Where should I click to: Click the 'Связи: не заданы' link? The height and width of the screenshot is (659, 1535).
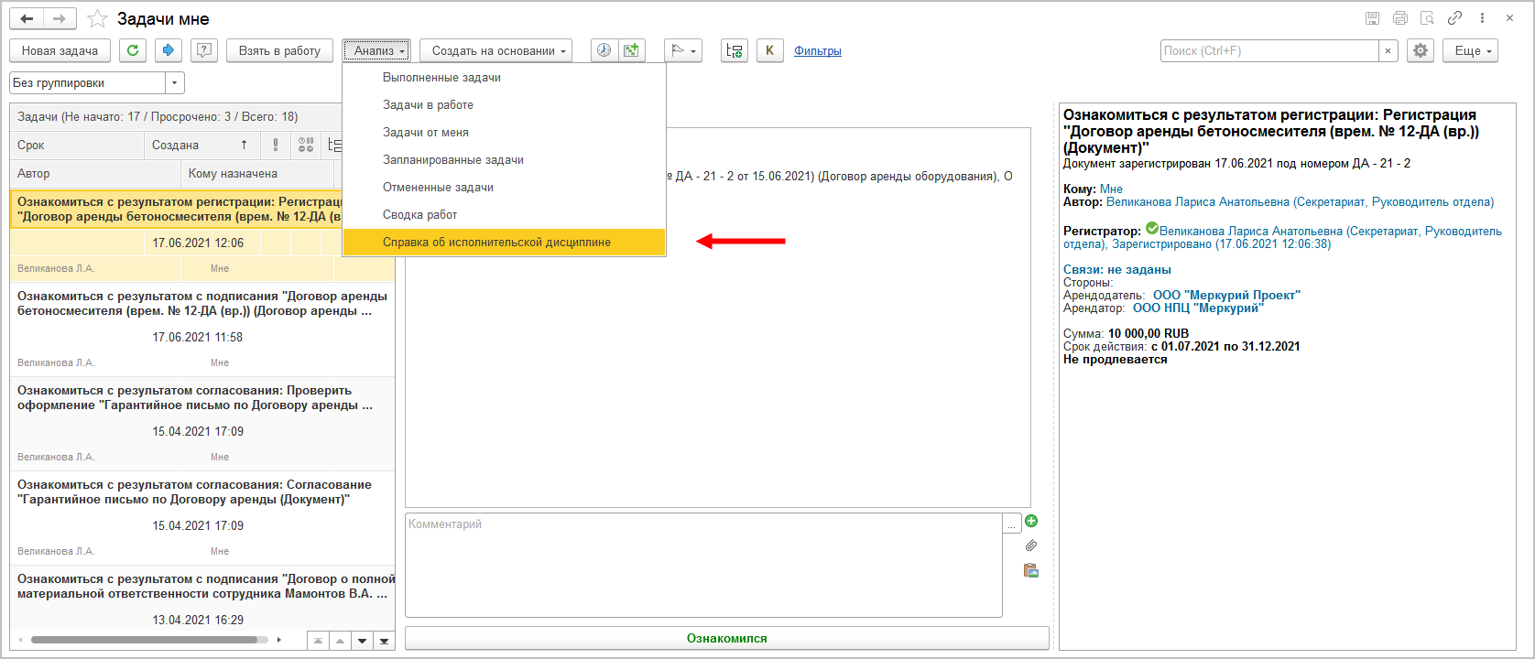1117,270
